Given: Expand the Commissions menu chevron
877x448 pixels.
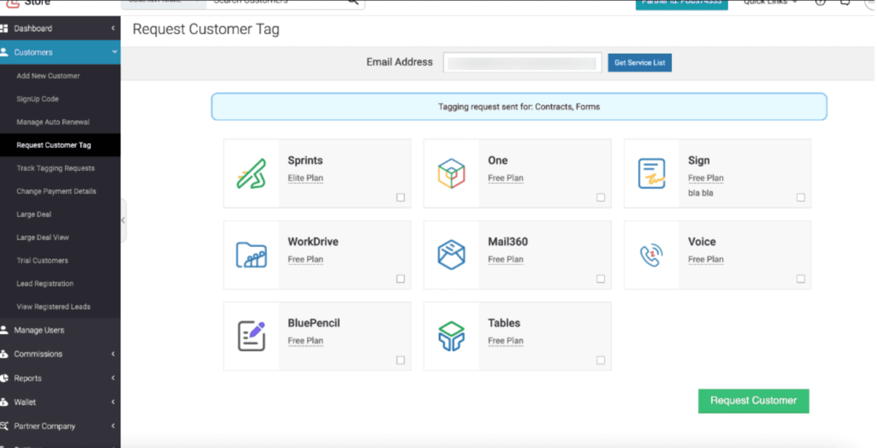Looking at the screenshot, I should click(113, 354).
